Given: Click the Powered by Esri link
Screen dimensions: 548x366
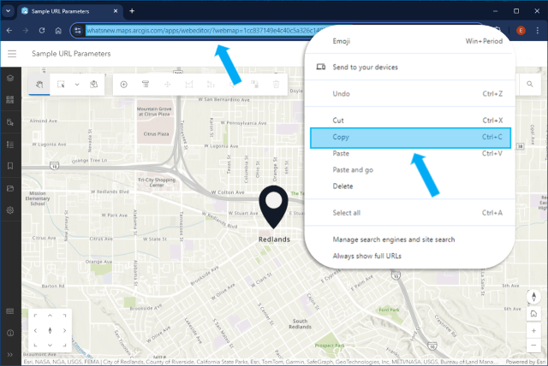Looking at the screenshot, I should coord(527,362).
